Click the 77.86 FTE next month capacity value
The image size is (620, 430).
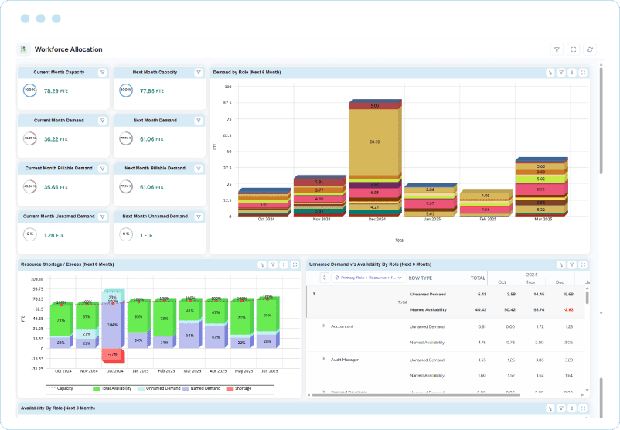pos(152,91)
